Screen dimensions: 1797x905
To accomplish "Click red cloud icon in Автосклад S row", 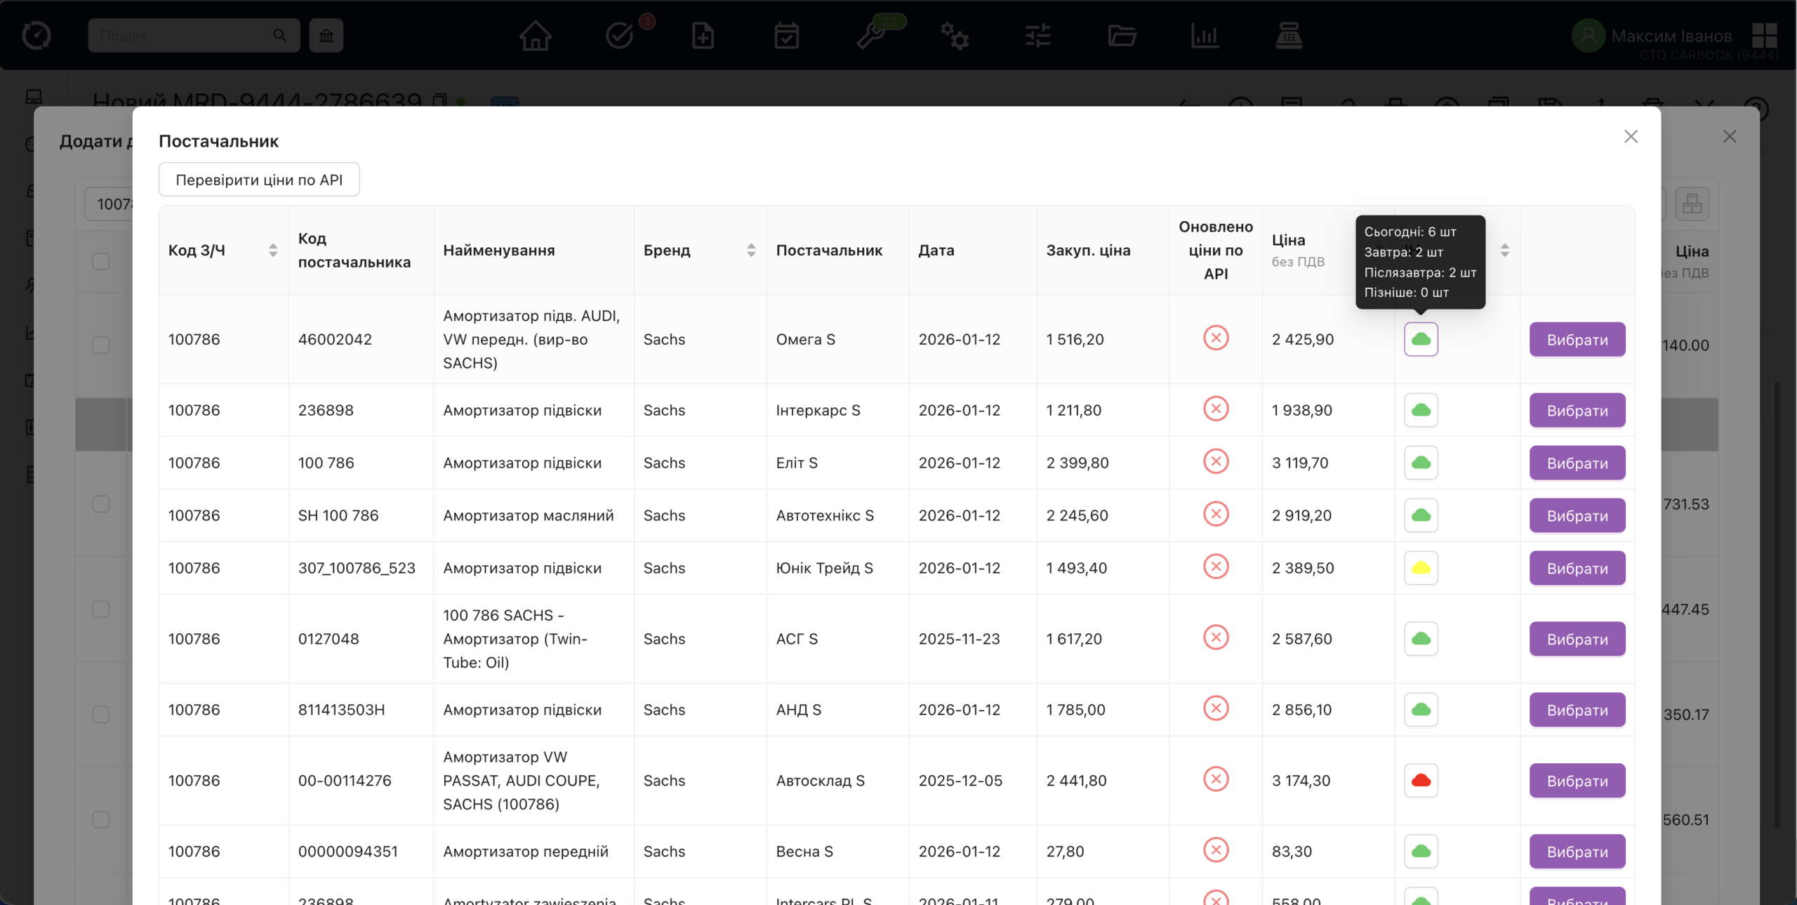I will coord(1421,781).
